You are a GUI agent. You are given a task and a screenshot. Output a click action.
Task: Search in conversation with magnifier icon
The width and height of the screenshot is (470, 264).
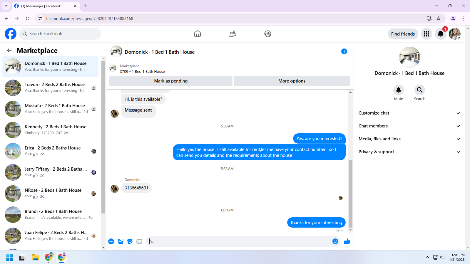pos(420,90)
